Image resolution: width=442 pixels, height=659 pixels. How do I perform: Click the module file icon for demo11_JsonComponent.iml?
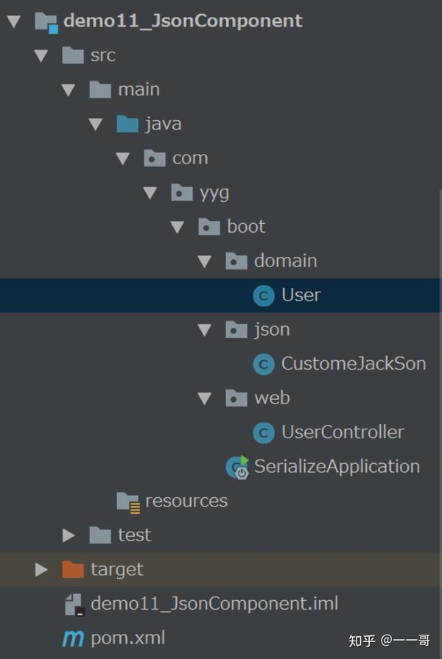[x=74, y=603]
